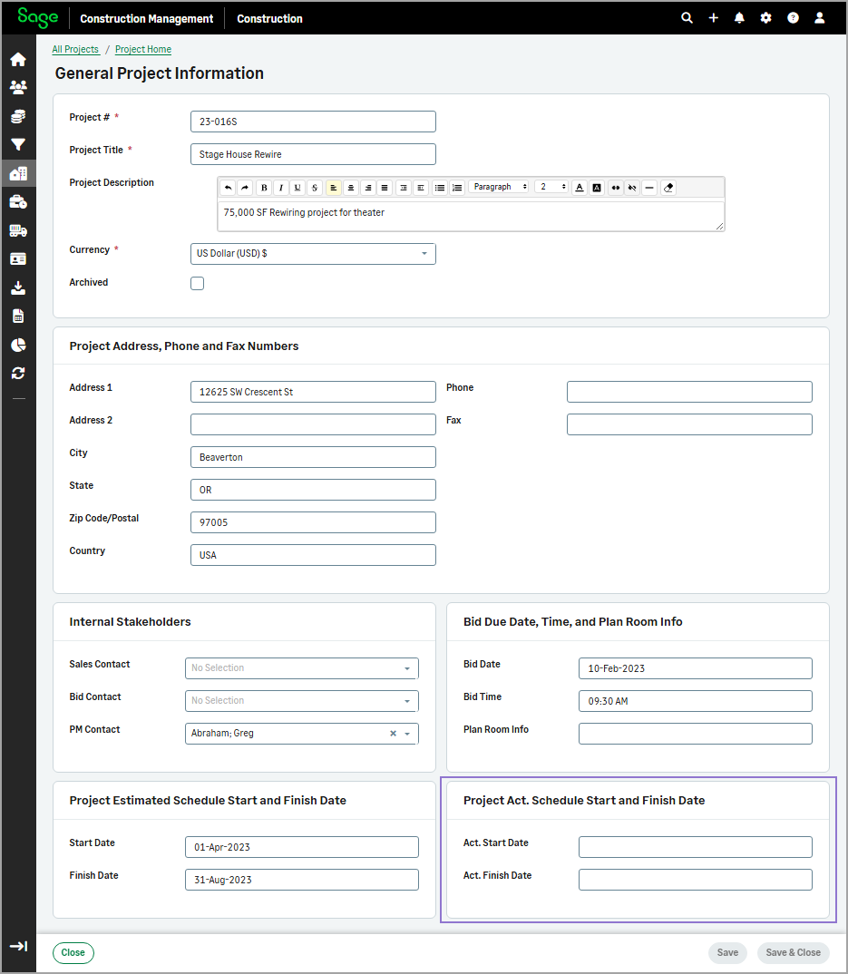Open the text font color picker
Viewport: 848px width, 974px height.
pos(580,188)
